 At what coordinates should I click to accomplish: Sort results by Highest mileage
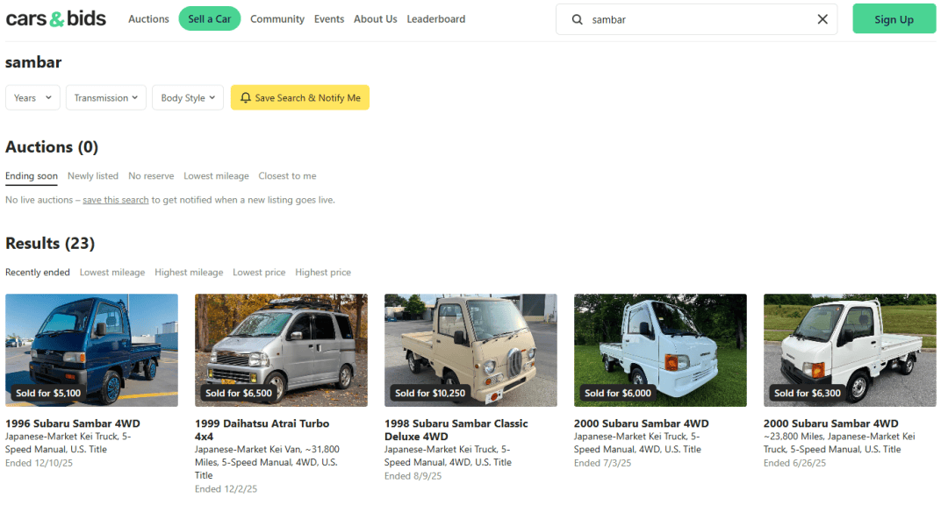click(189, 273)
